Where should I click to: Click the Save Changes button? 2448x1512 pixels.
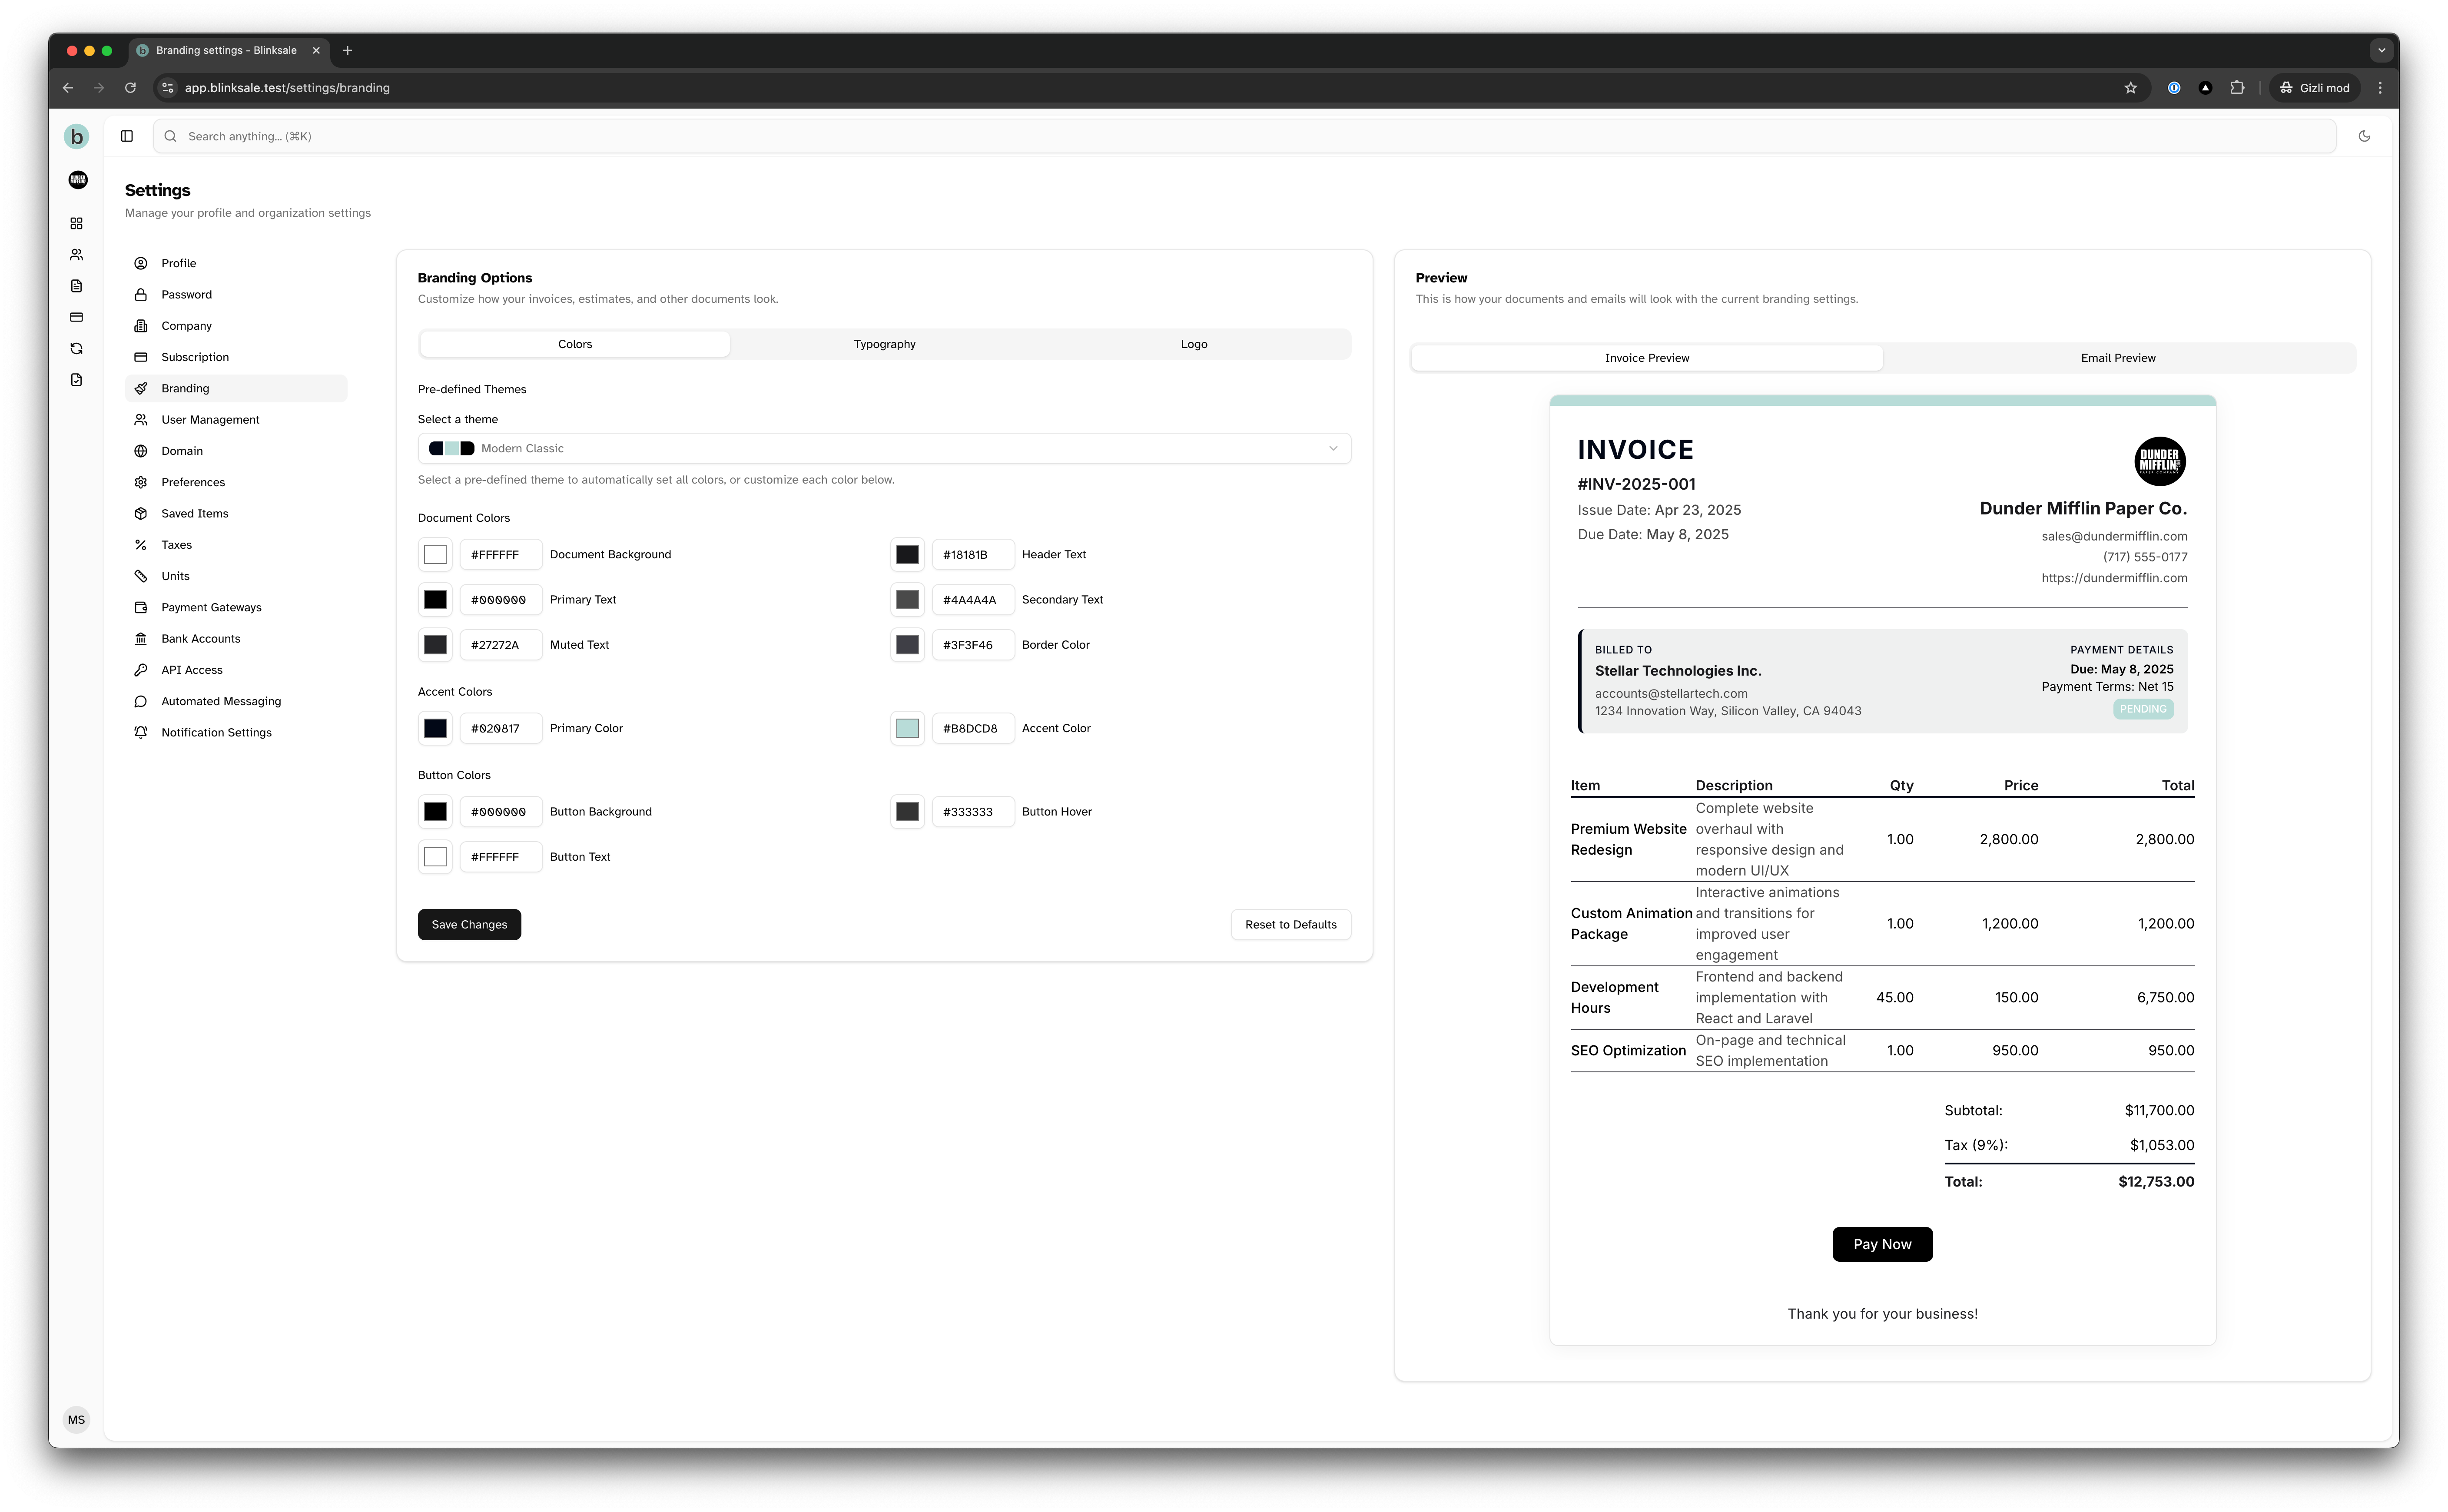click(x=469, y=924)
